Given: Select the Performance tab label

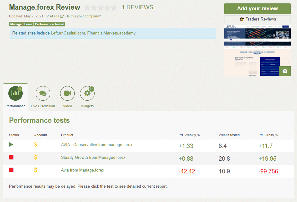Looking at the screenshot, I should tap(16, 106).
